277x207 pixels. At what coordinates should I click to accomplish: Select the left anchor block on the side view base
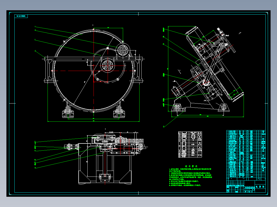(177, 107)
